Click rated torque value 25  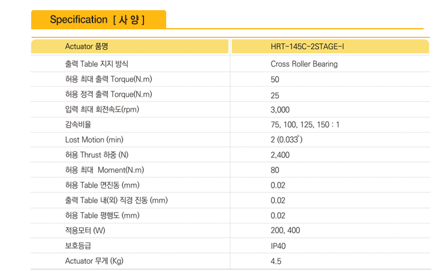point(275,95)
